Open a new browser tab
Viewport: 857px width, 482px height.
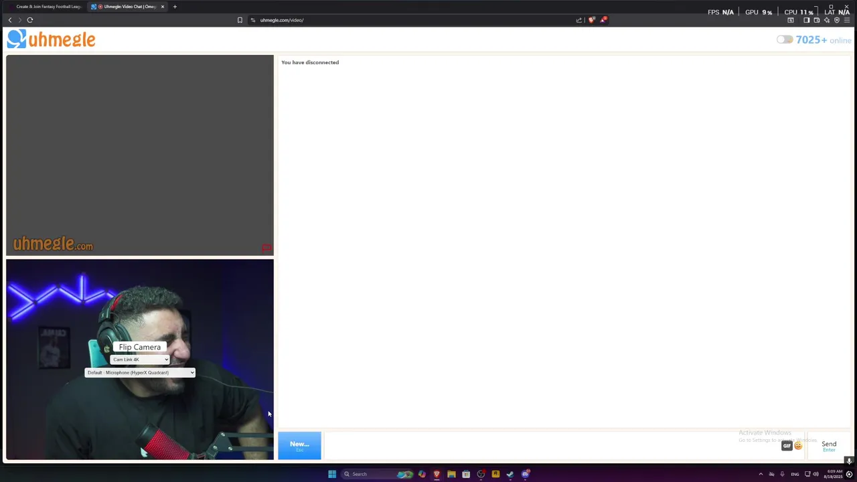coord(175,7)
